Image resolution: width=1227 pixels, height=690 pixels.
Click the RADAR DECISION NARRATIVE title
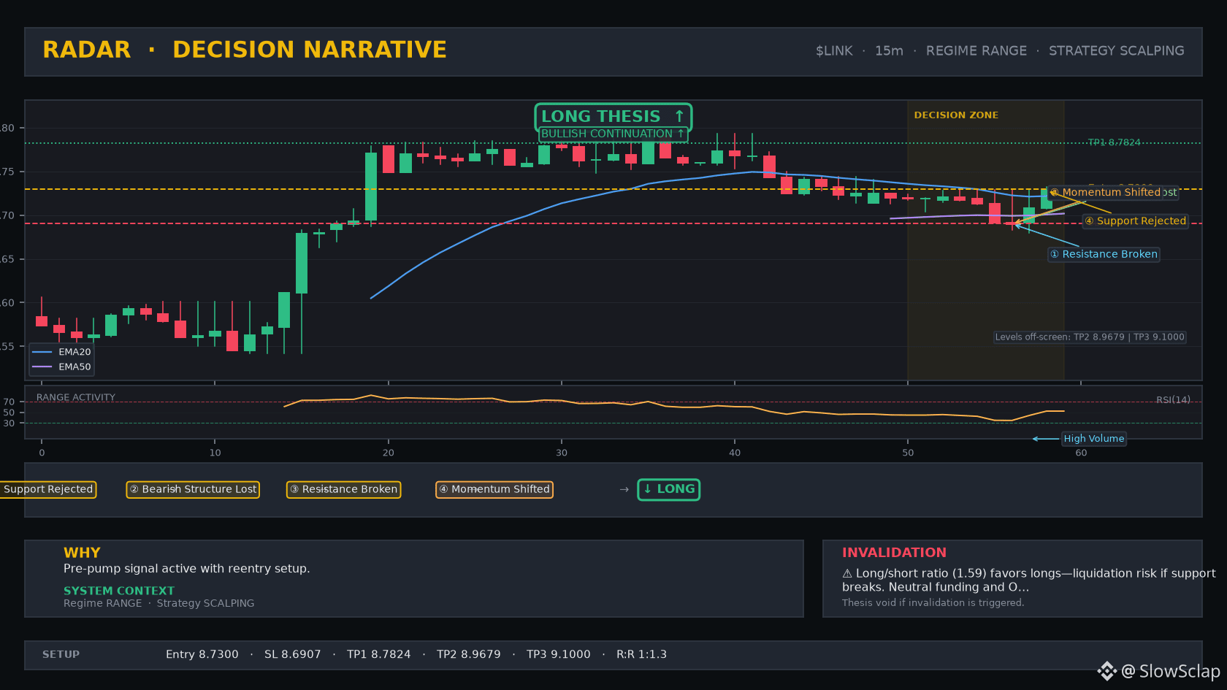(x=245, y=50)
